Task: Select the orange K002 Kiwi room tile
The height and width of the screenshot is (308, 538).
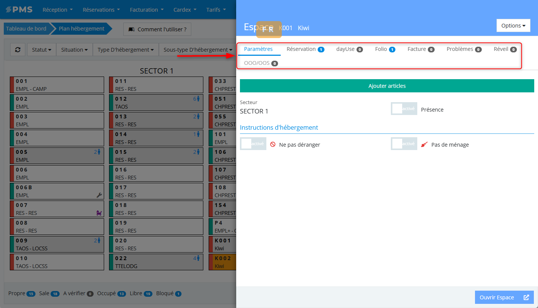Action: click(x=223, y=262)
